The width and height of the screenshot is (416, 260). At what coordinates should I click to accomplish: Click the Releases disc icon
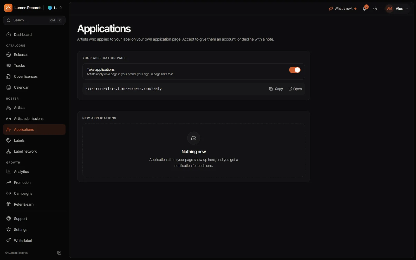pos(9,55)
